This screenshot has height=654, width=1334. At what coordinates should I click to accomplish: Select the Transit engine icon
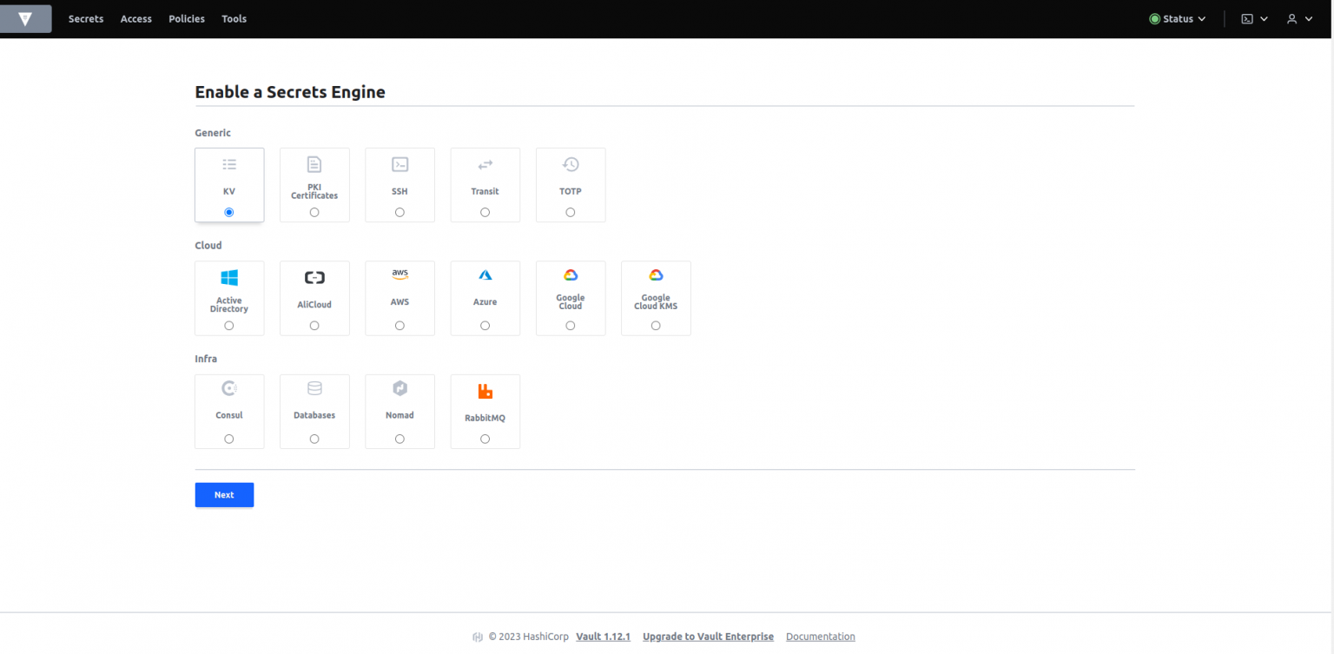pyautogui.click(x=485, y=163)
